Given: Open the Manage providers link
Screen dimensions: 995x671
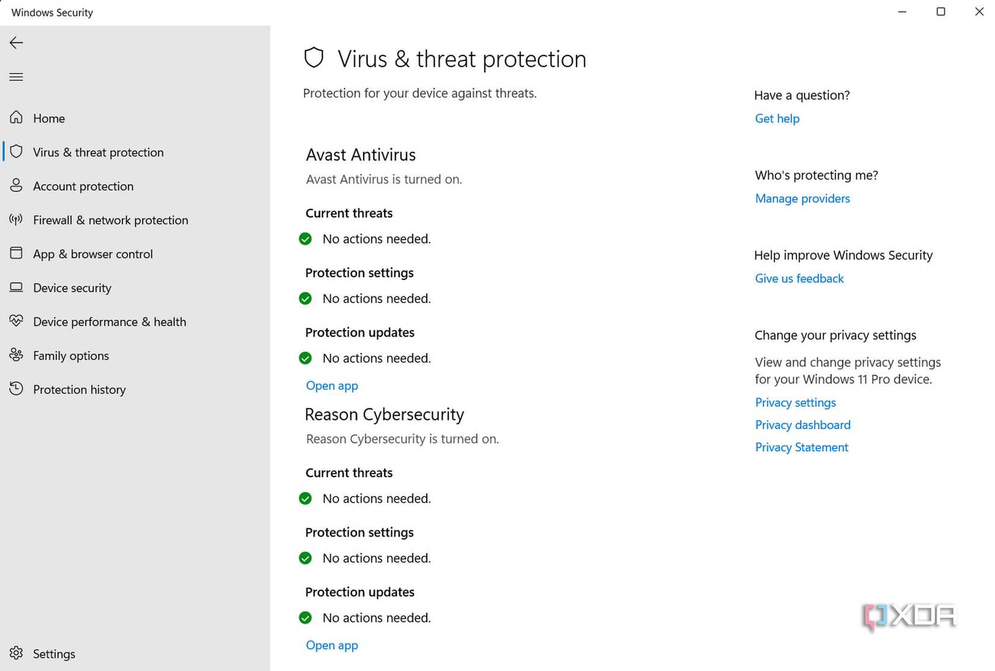Looking at the screenshot, I should point(803,199).
